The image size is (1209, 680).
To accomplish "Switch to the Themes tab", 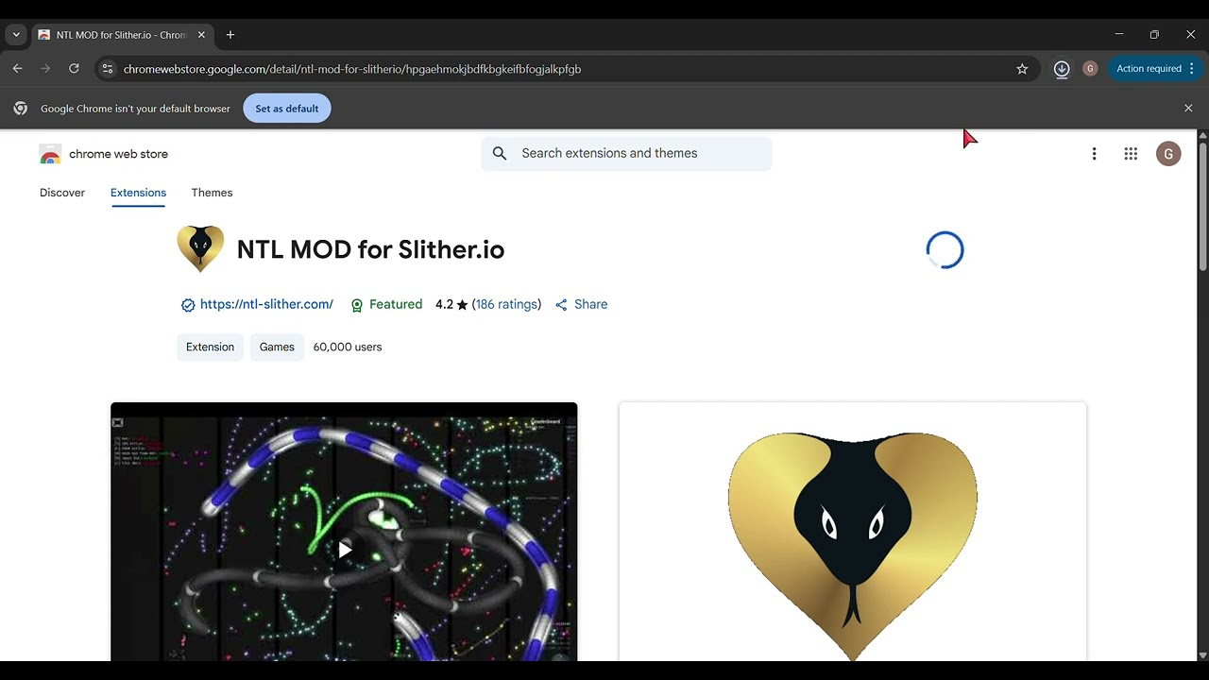I will (x=212, y=193).
